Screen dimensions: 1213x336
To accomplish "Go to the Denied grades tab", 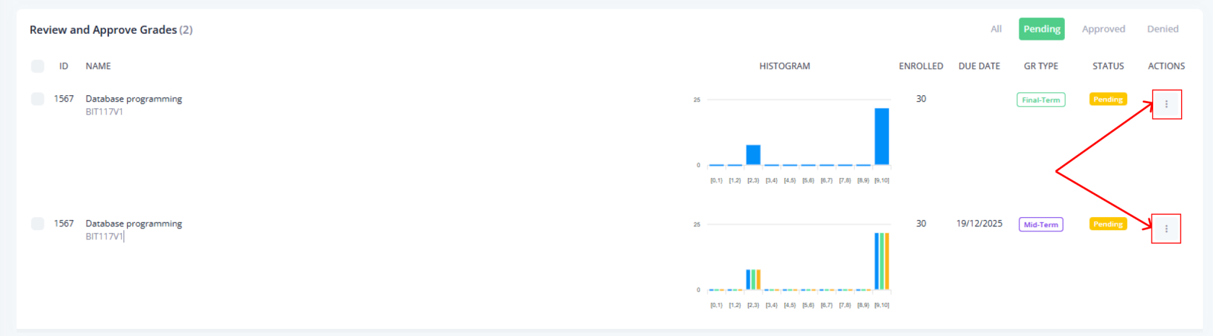I will pos(1162,29).
